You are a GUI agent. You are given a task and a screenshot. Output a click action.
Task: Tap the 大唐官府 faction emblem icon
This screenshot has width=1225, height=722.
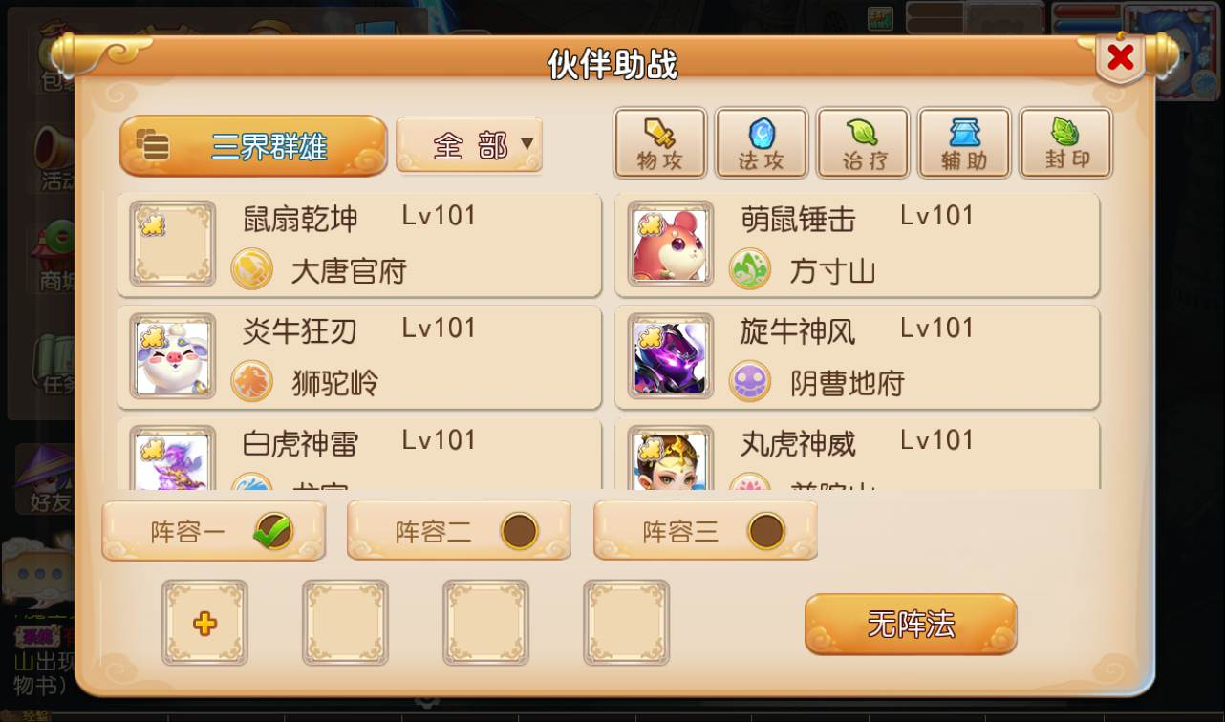pos(252,270)
